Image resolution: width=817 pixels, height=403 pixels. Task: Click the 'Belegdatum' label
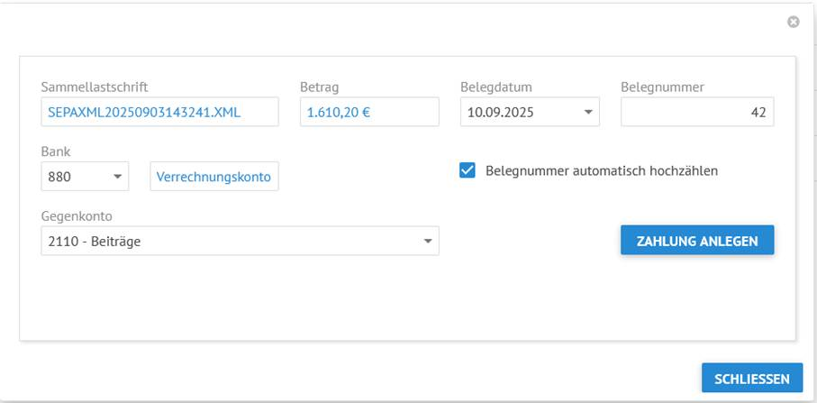pos(495,87)
